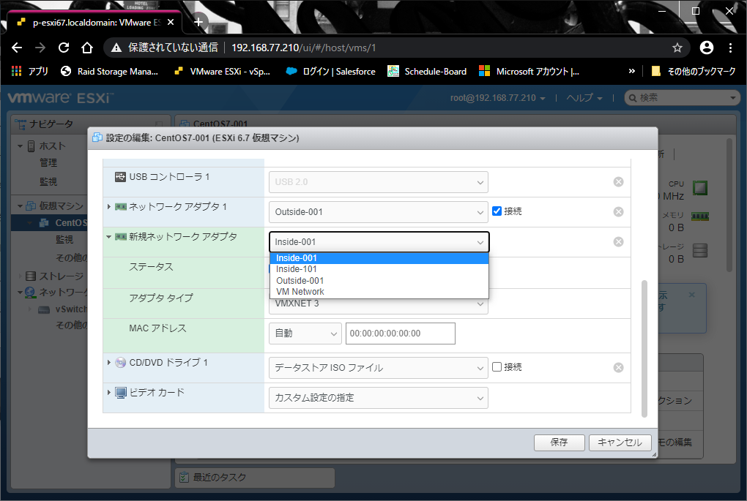Click the dialog vertical scrollbar

click(644, 348)
